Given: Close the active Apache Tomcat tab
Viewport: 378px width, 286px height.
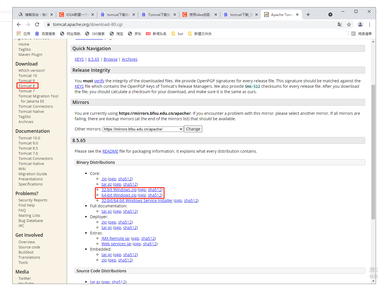Looking at the screenshot, I should click(297, 15).
